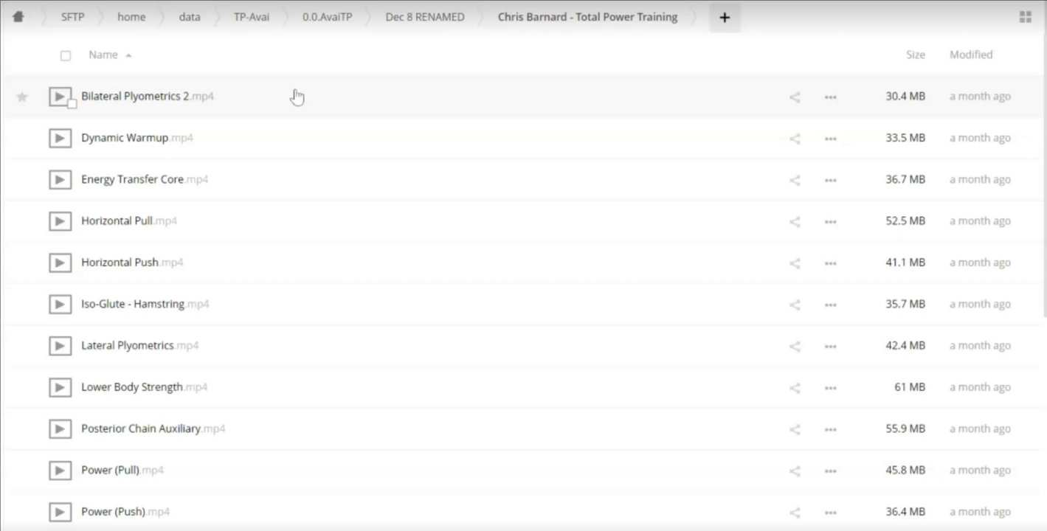The image size is (1047, 531).
Task: Open more actions for Power (Pull)
Action: point(830,471)
